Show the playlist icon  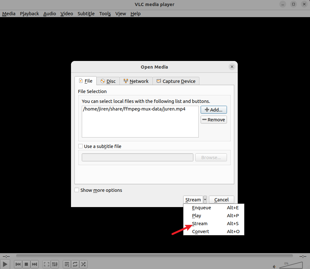67,264
